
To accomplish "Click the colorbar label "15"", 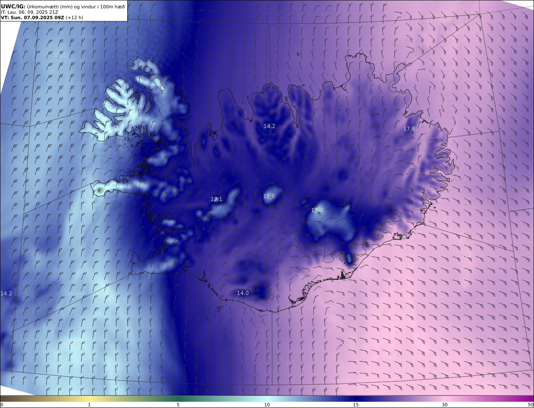I will (x=356, y=405).
